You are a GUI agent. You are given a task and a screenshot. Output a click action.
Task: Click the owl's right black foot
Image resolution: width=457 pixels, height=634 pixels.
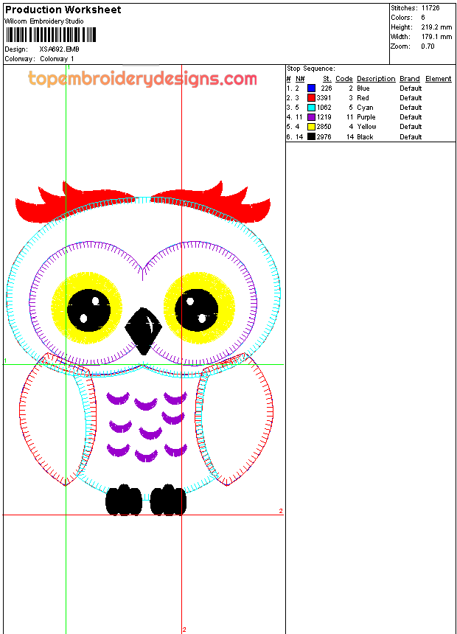(169, 500)
